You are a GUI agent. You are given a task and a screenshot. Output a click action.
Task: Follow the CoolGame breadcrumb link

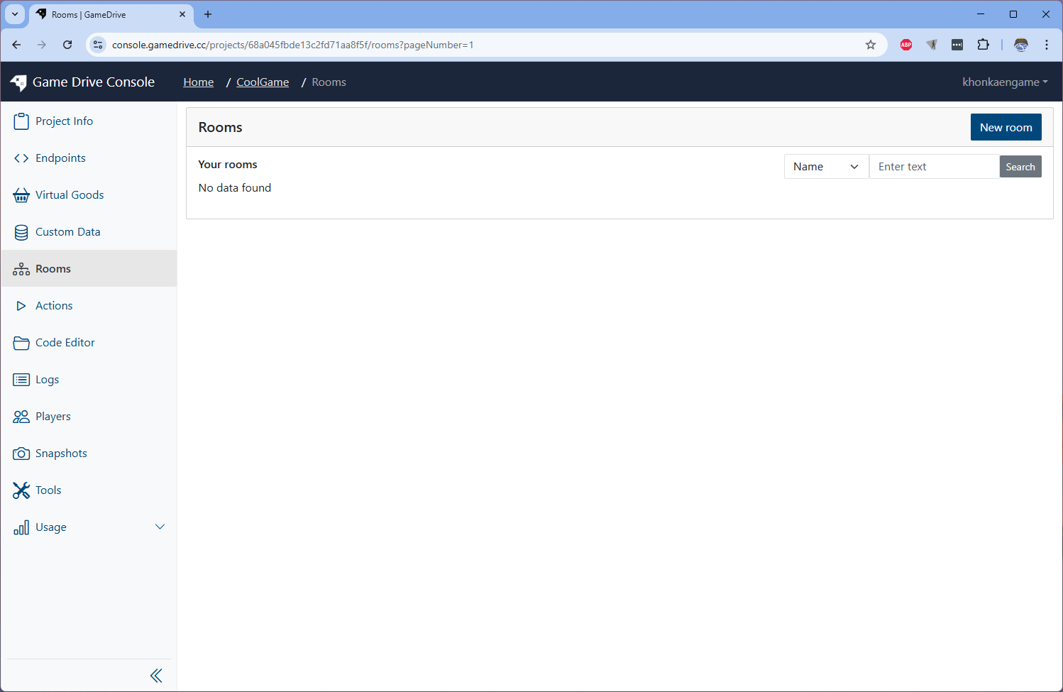(263, 82)
